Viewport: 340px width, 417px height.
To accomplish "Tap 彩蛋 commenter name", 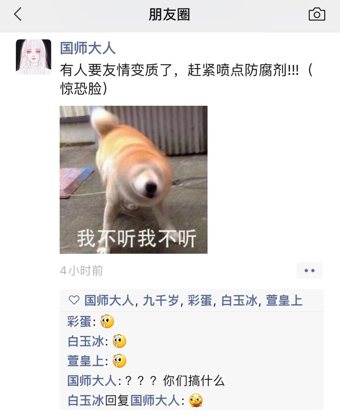I will (79, 321).
